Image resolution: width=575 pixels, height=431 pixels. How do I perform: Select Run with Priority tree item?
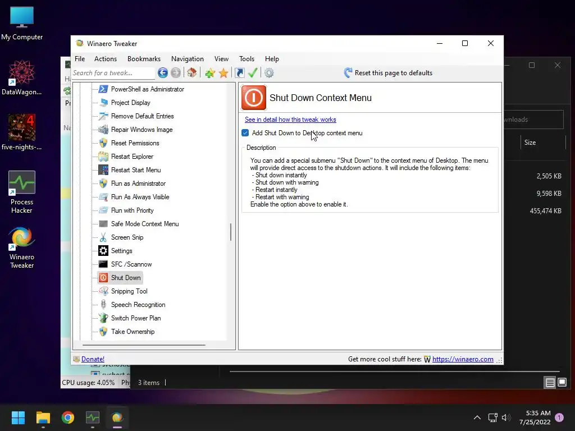click(132, 210)
